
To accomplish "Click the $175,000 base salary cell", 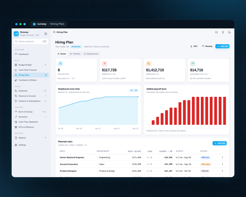I will (137, 157).
